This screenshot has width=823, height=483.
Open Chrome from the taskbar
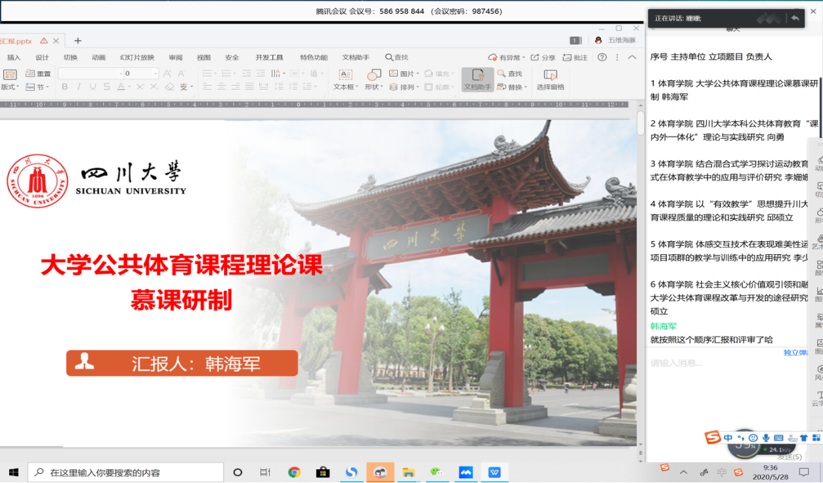[294, 472]
